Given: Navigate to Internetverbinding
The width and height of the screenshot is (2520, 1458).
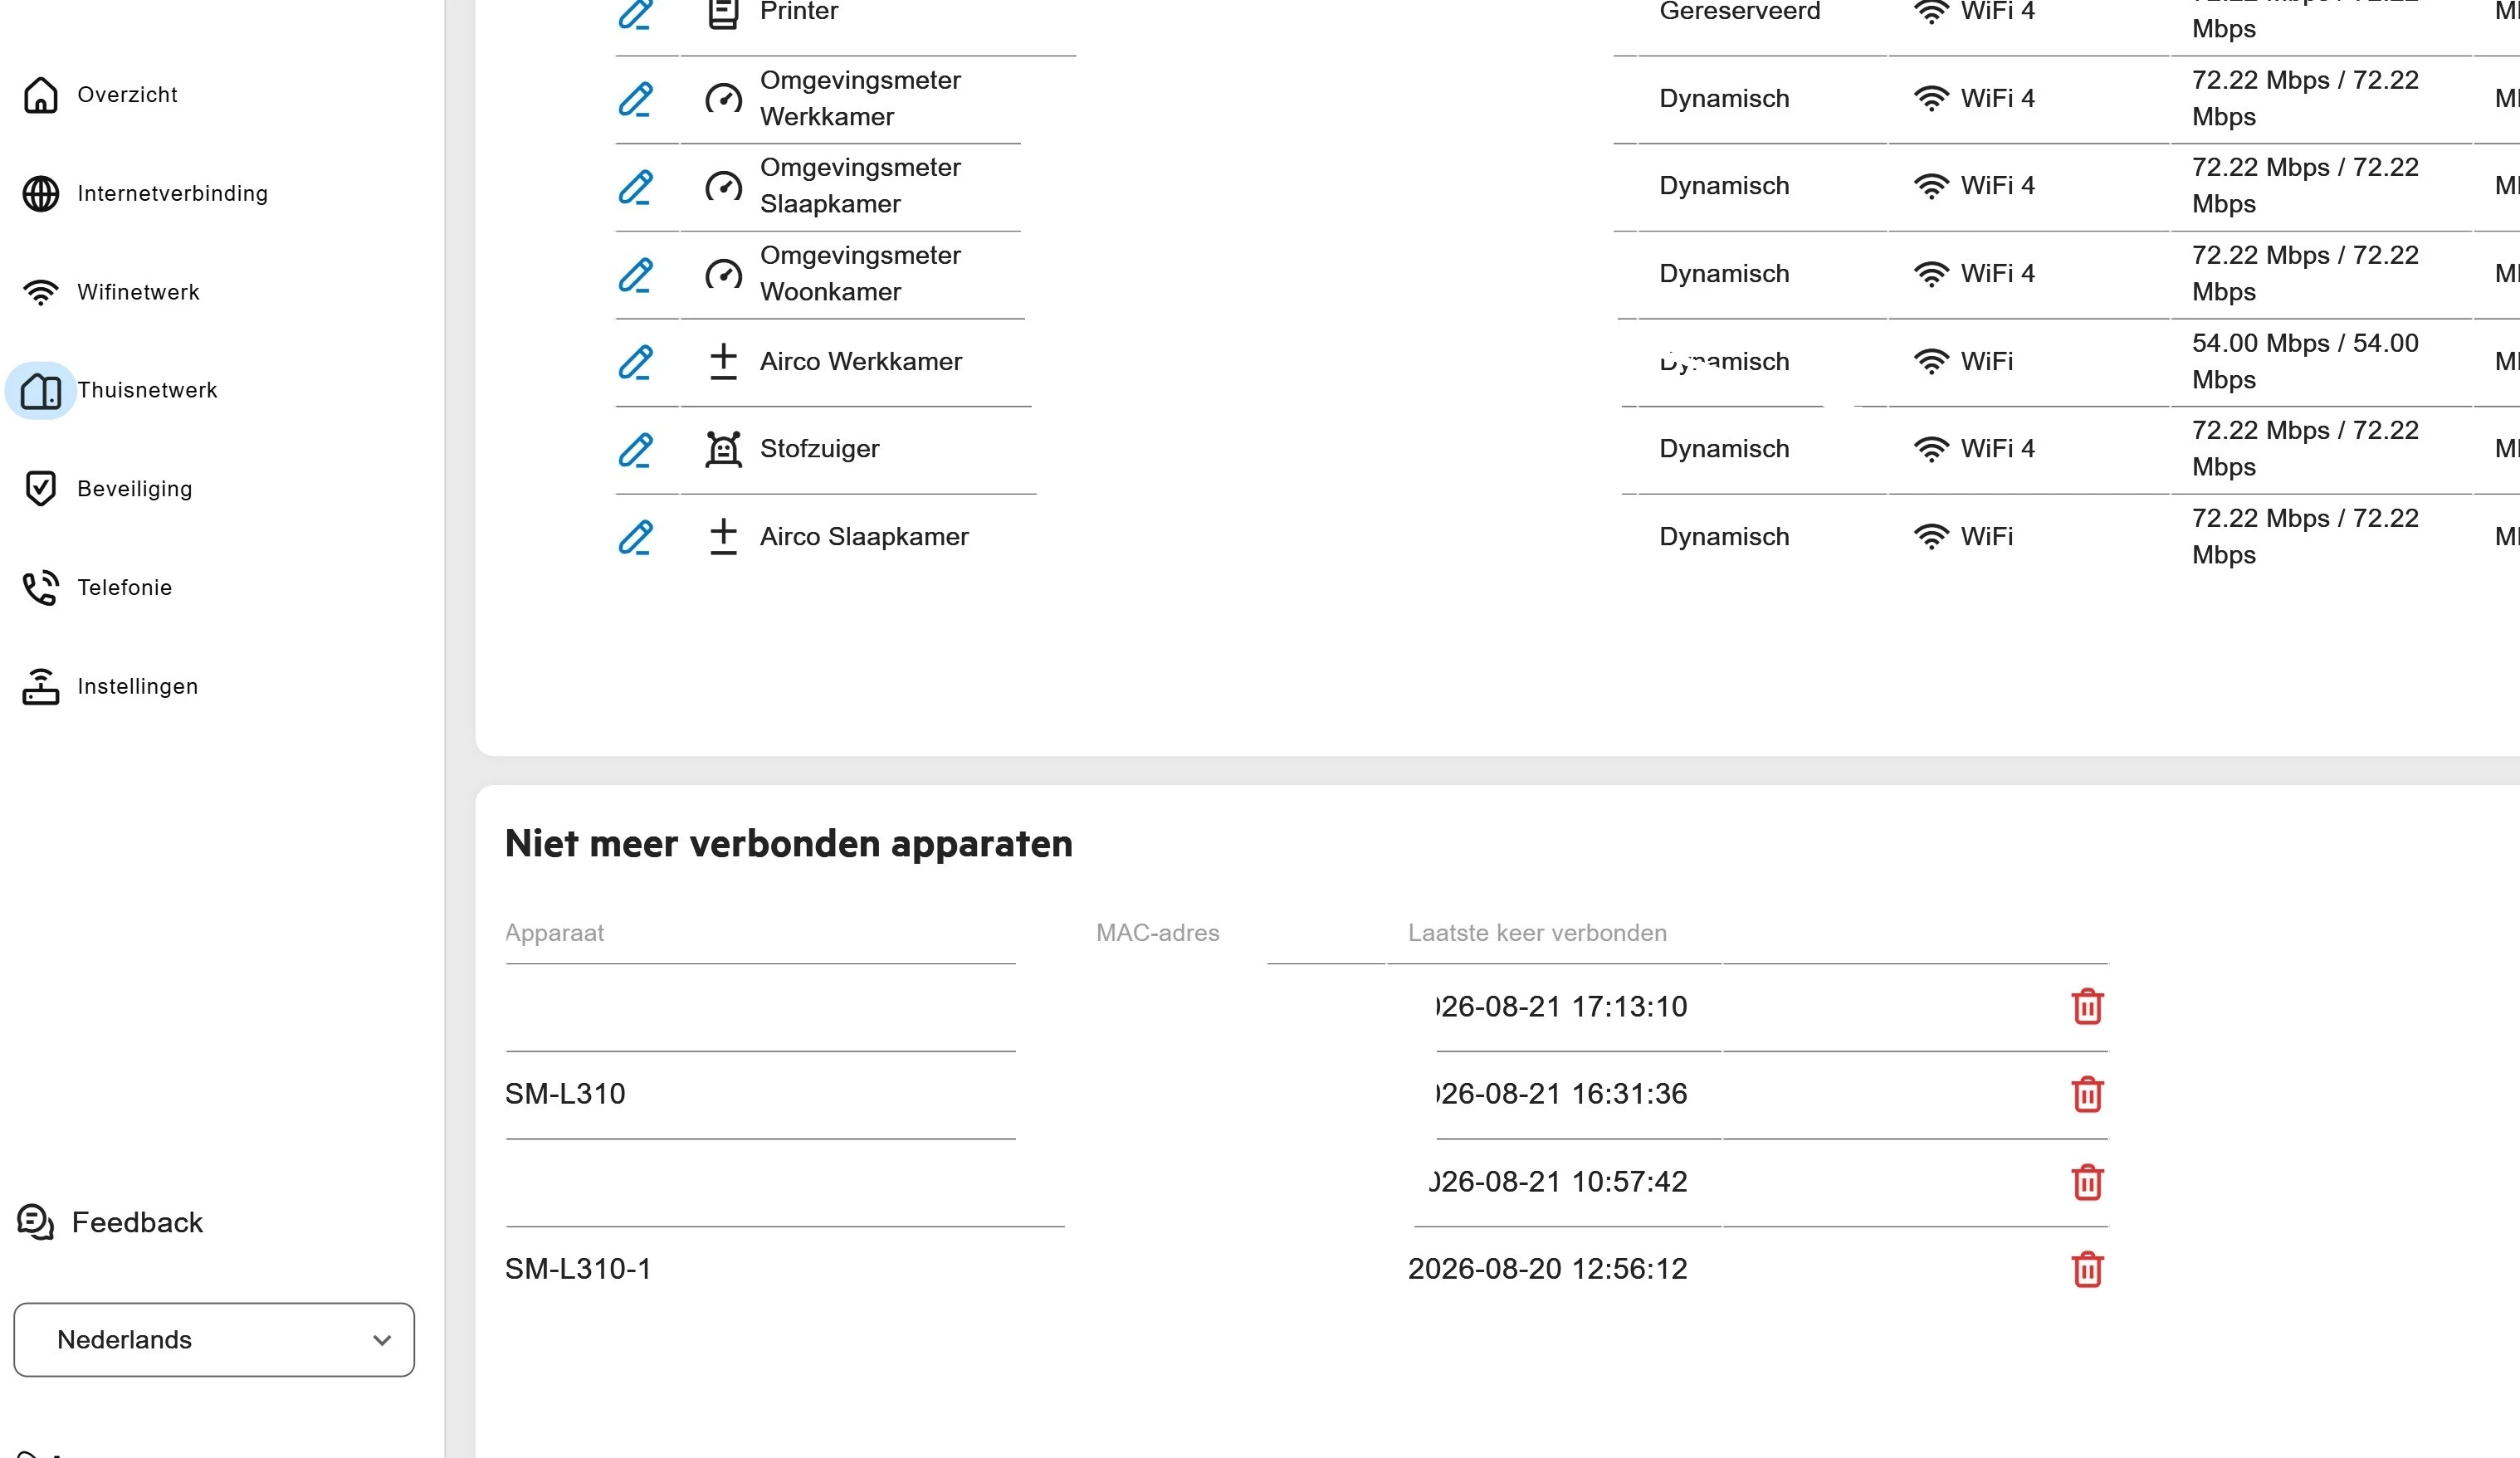Looking at the screenshot, I should (172, 194).
